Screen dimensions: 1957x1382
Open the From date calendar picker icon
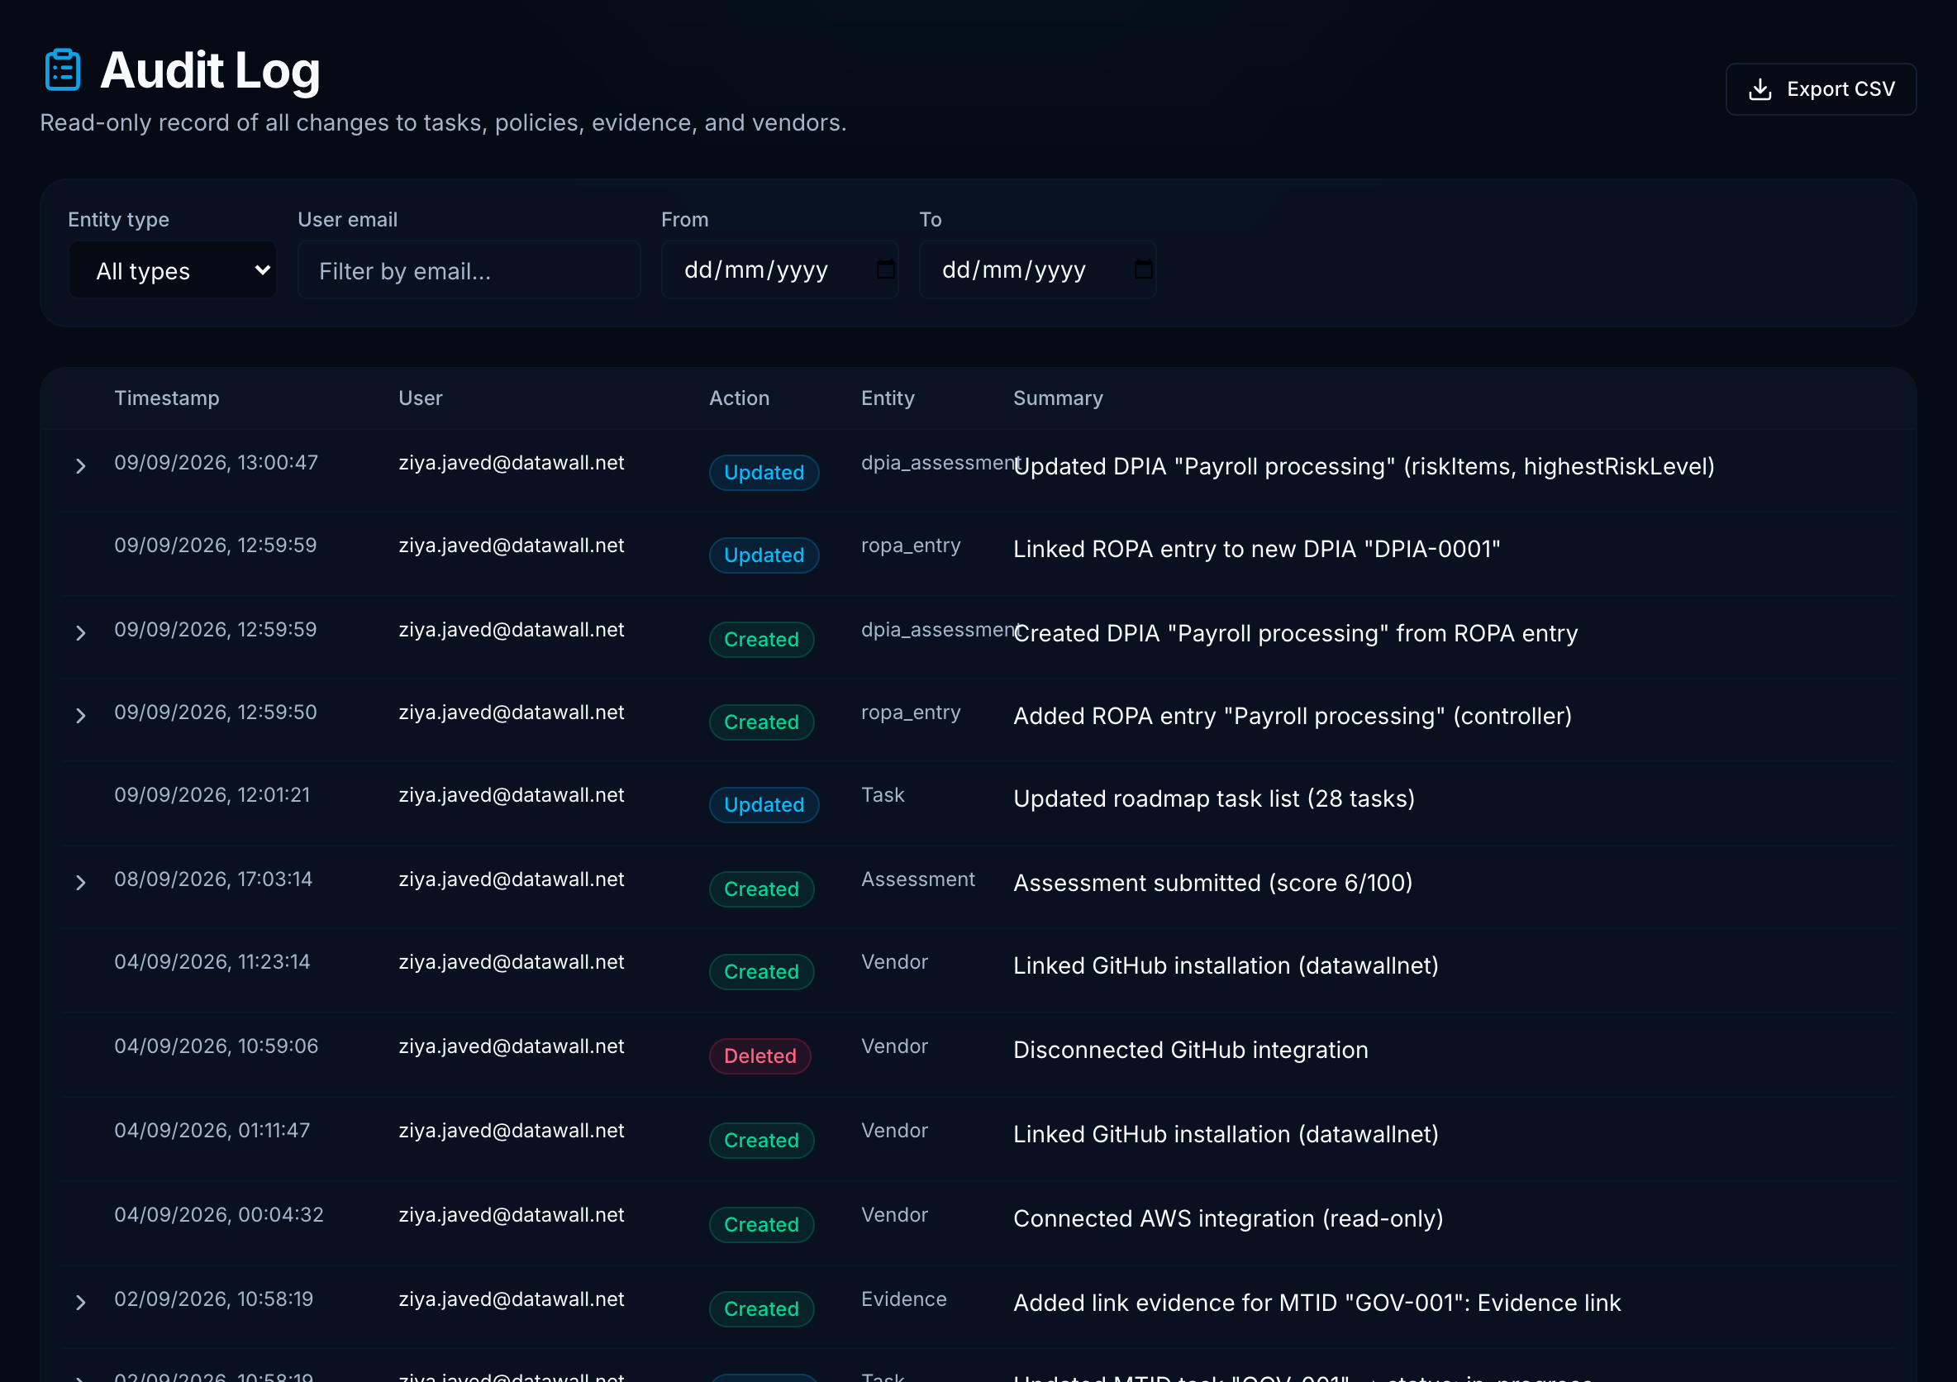(886, 270)
